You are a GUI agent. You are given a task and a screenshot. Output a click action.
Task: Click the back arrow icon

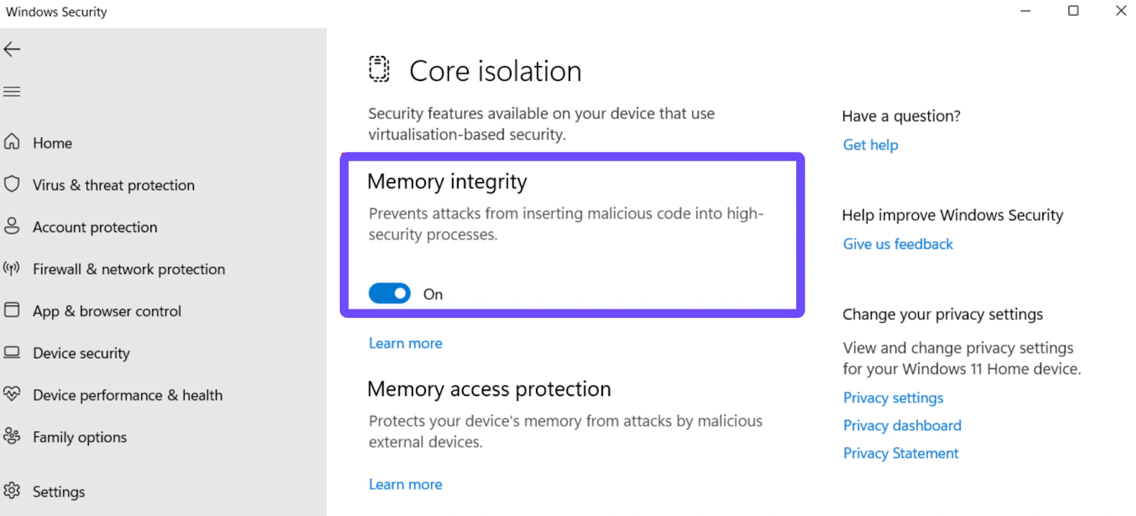12,49
